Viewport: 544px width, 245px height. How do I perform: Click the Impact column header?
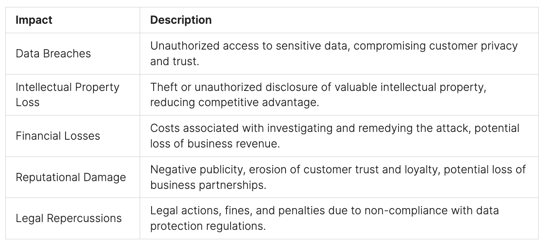[34, 20]
